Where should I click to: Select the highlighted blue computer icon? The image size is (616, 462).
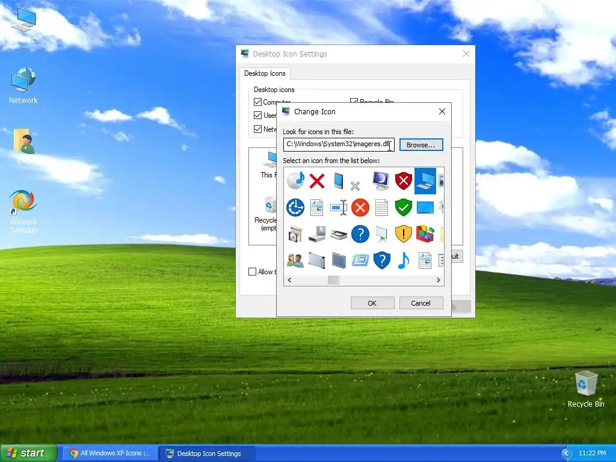coord(425,181)
